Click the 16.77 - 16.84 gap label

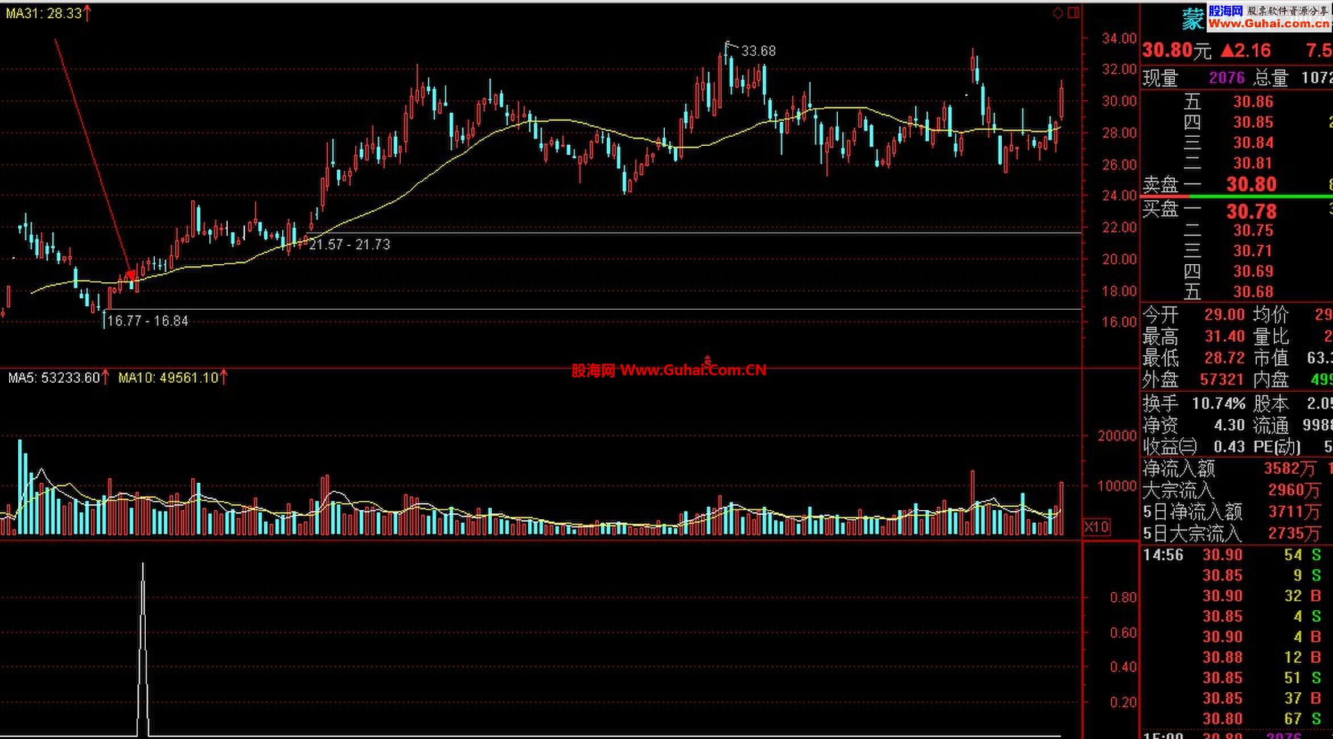147,321
